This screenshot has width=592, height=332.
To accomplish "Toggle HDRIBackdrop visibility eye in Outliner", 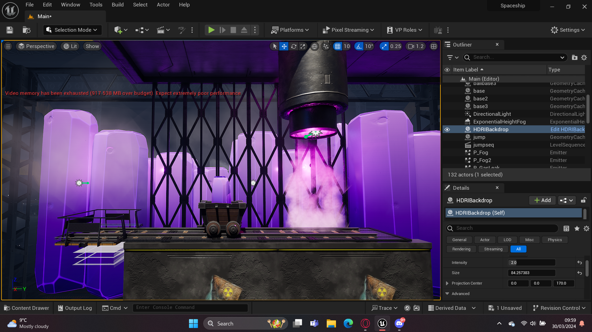I will click(x=447, y=129).
